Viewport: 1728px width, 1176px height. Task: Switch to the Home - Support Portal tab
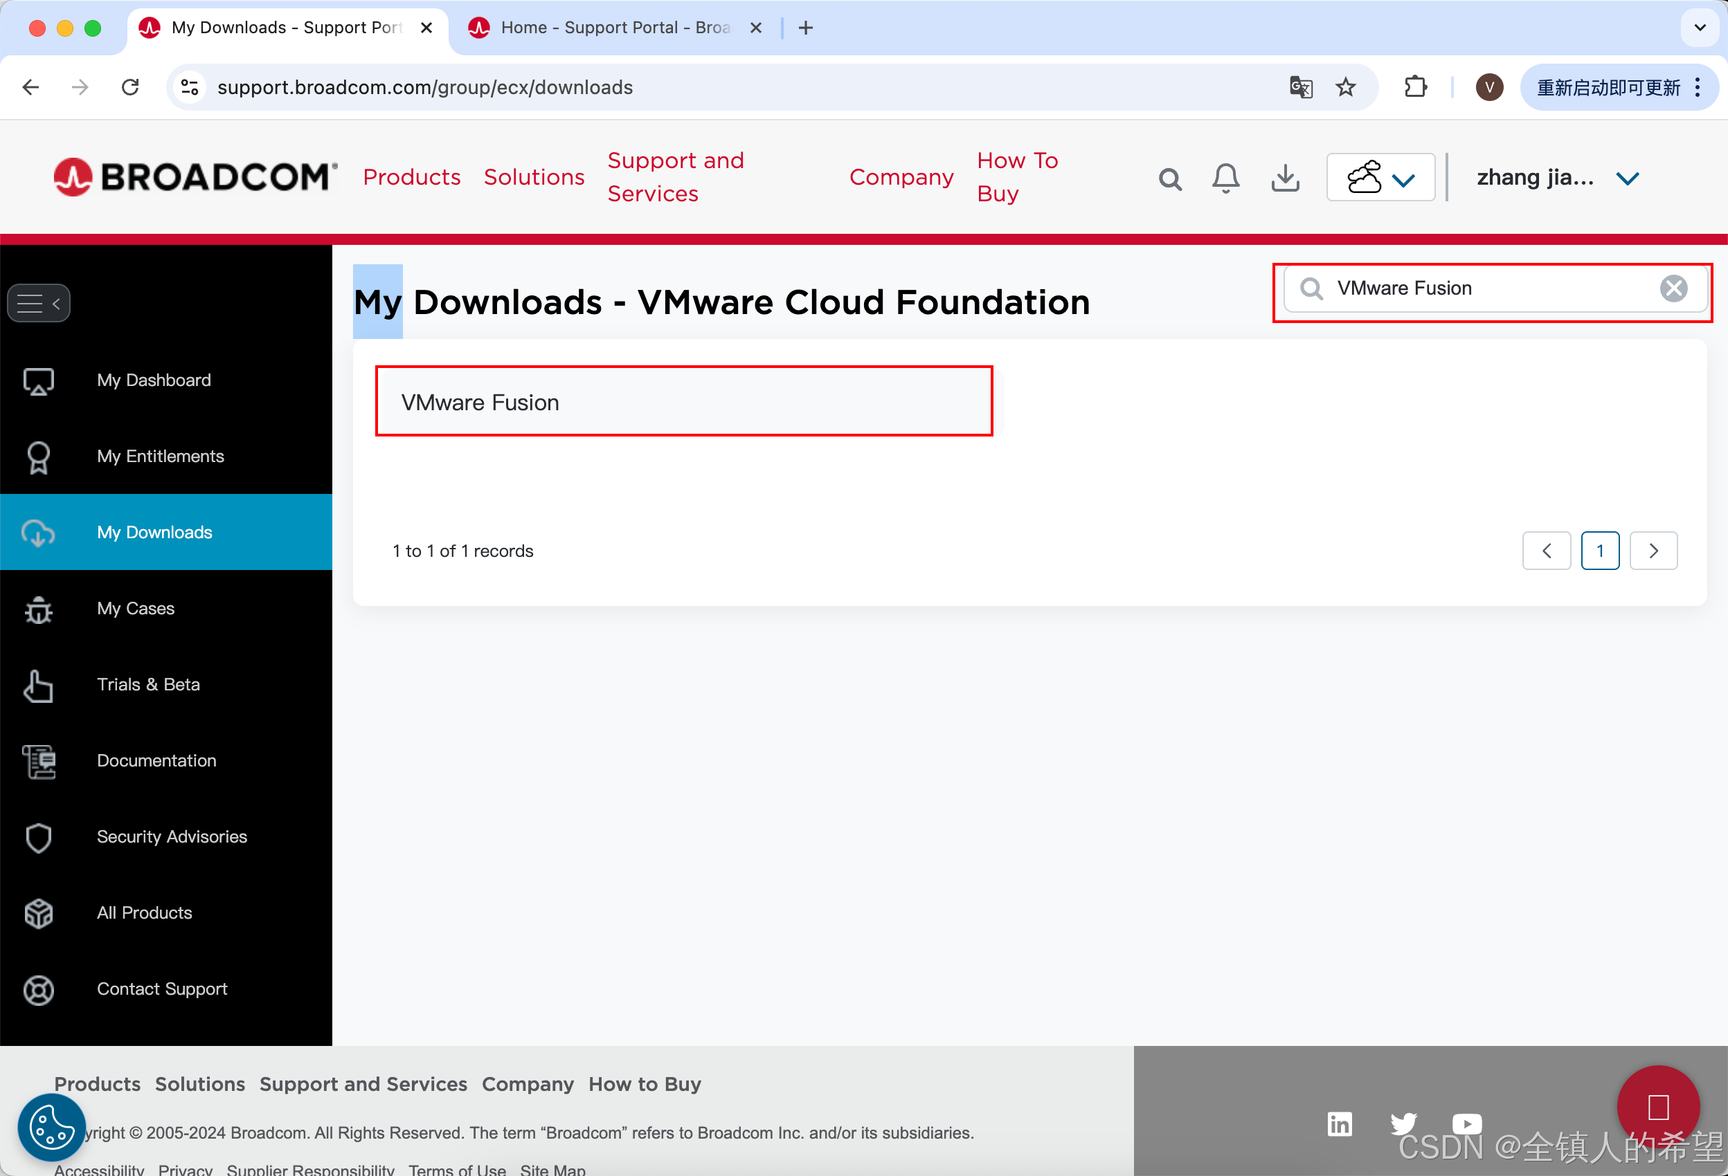[x=614, y=28]
